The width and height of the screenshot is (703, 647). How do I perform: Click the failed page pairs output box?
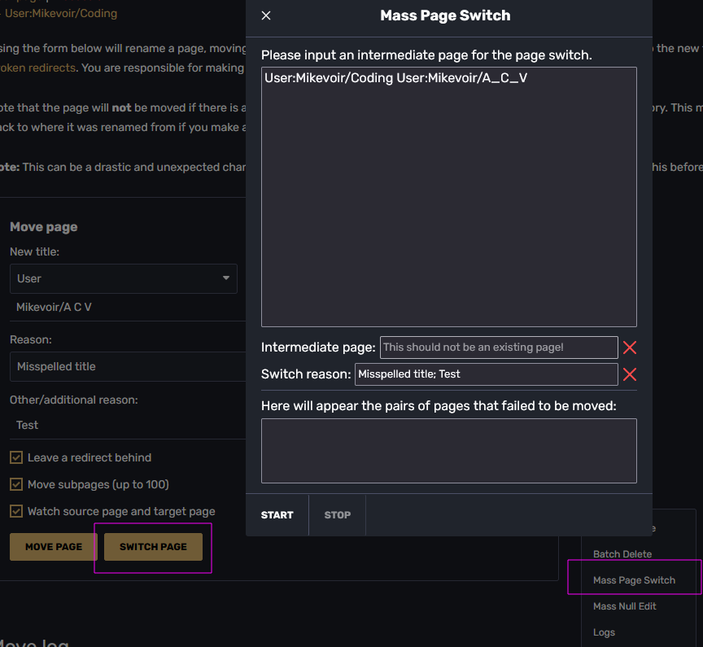pos(448,451)
